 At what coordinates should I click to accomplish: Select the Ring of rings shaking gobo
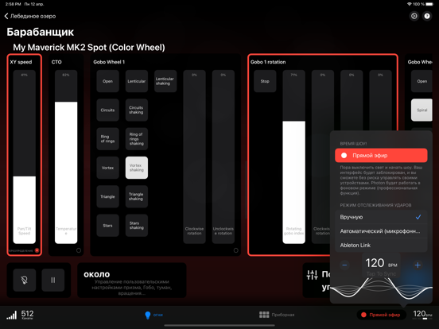pyautogui.click(x=137, y=139)
